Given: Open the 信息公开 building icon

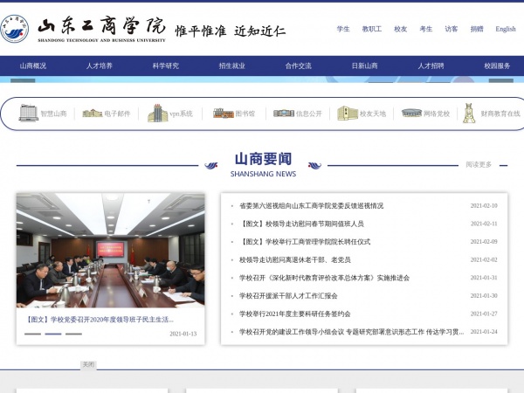Looking at the screenshot, I should 284,114.
